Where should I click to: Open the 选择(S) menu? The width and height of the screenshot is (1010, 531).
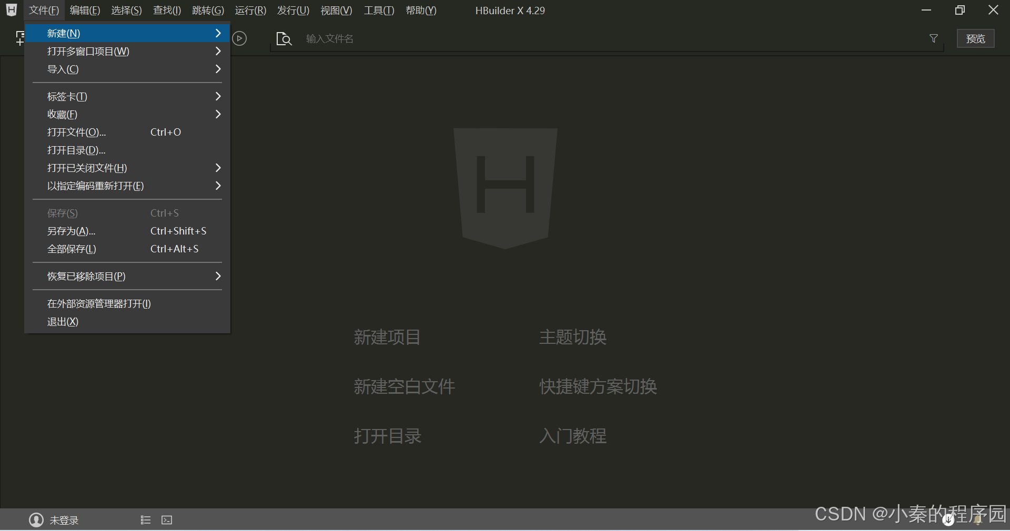(x=126, y=11)
